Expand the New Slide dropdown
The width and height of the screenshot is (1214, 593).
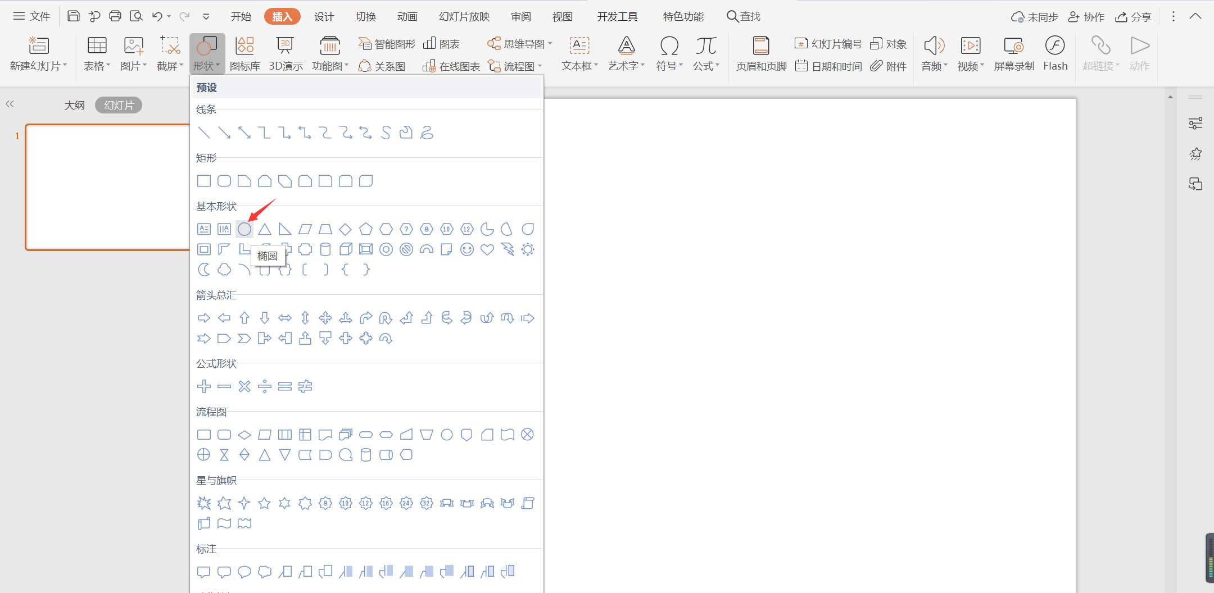click(x=65, y=66)
